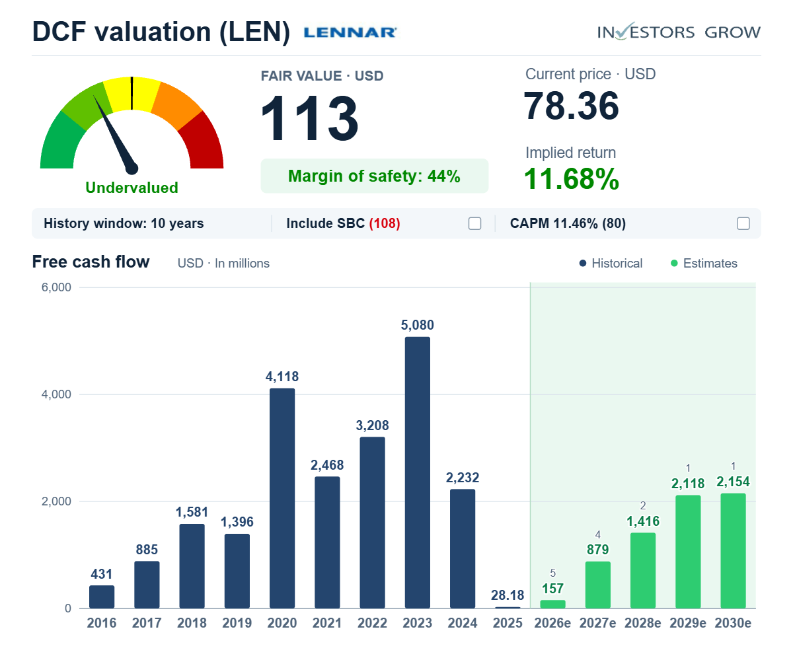Click the current price 78.36
This screenshot has height=658, width=793.
click(x=572, y=106)
